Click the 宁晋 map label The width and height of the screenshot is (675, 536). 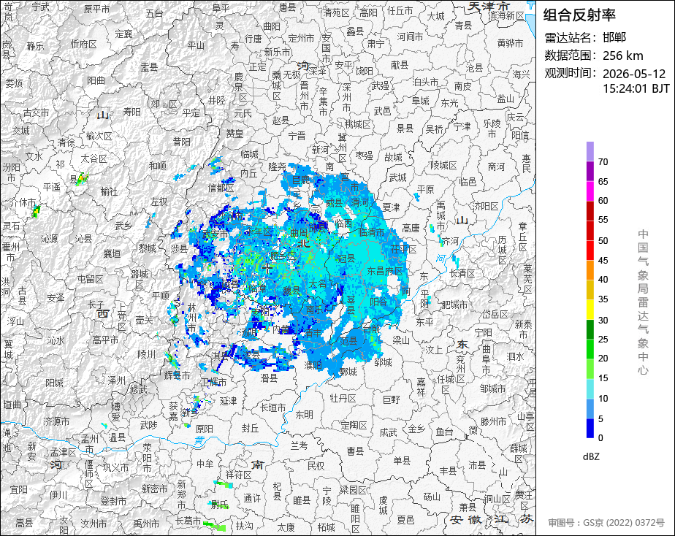(x=297, y=136)
